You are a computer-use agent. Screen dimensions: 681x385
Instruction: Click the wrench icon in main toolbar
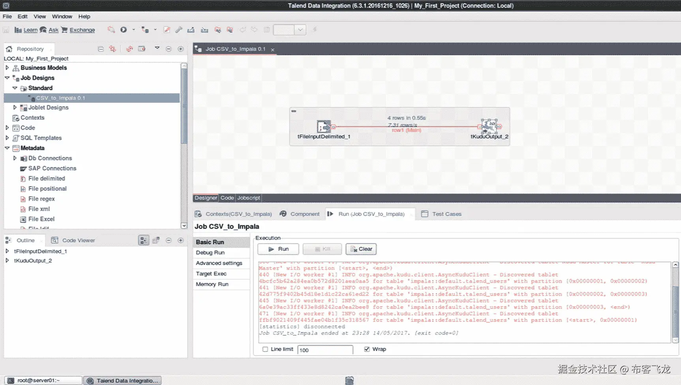[x=179, y=30]
